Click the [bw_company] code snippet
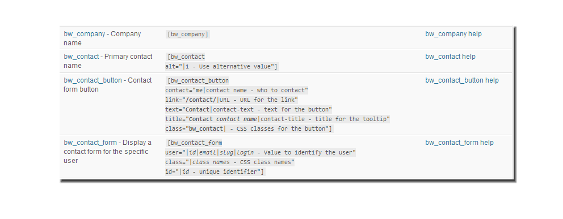563x219 pixels. pyautogui.click(x=187, y=35)
